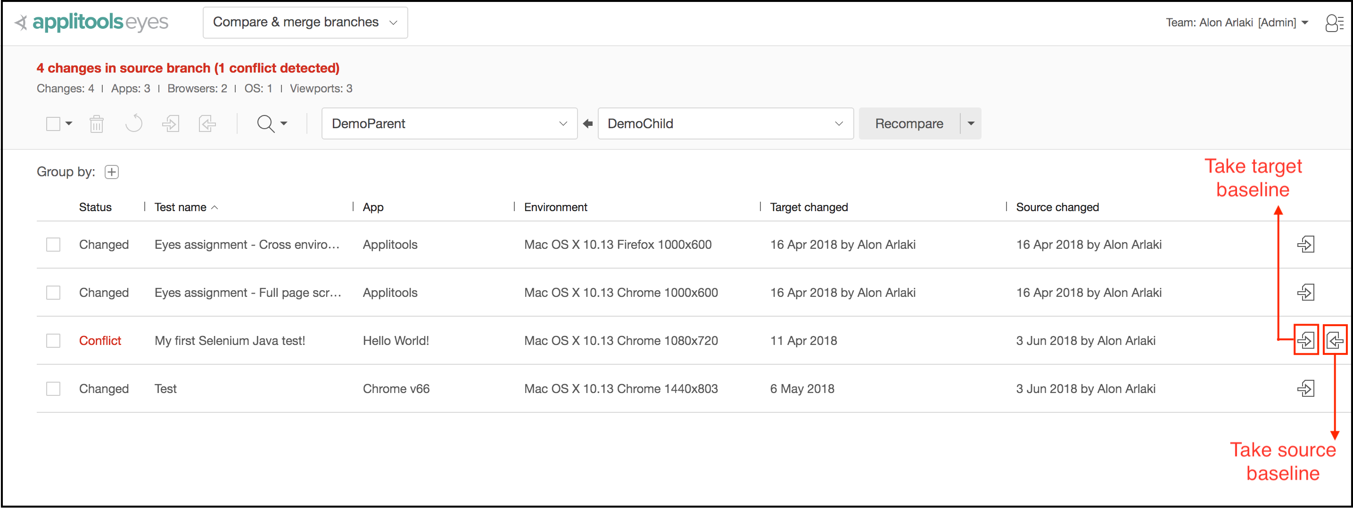
Task: Select checkbox for Chrome v66 Test row
Action: coord(53,389)
